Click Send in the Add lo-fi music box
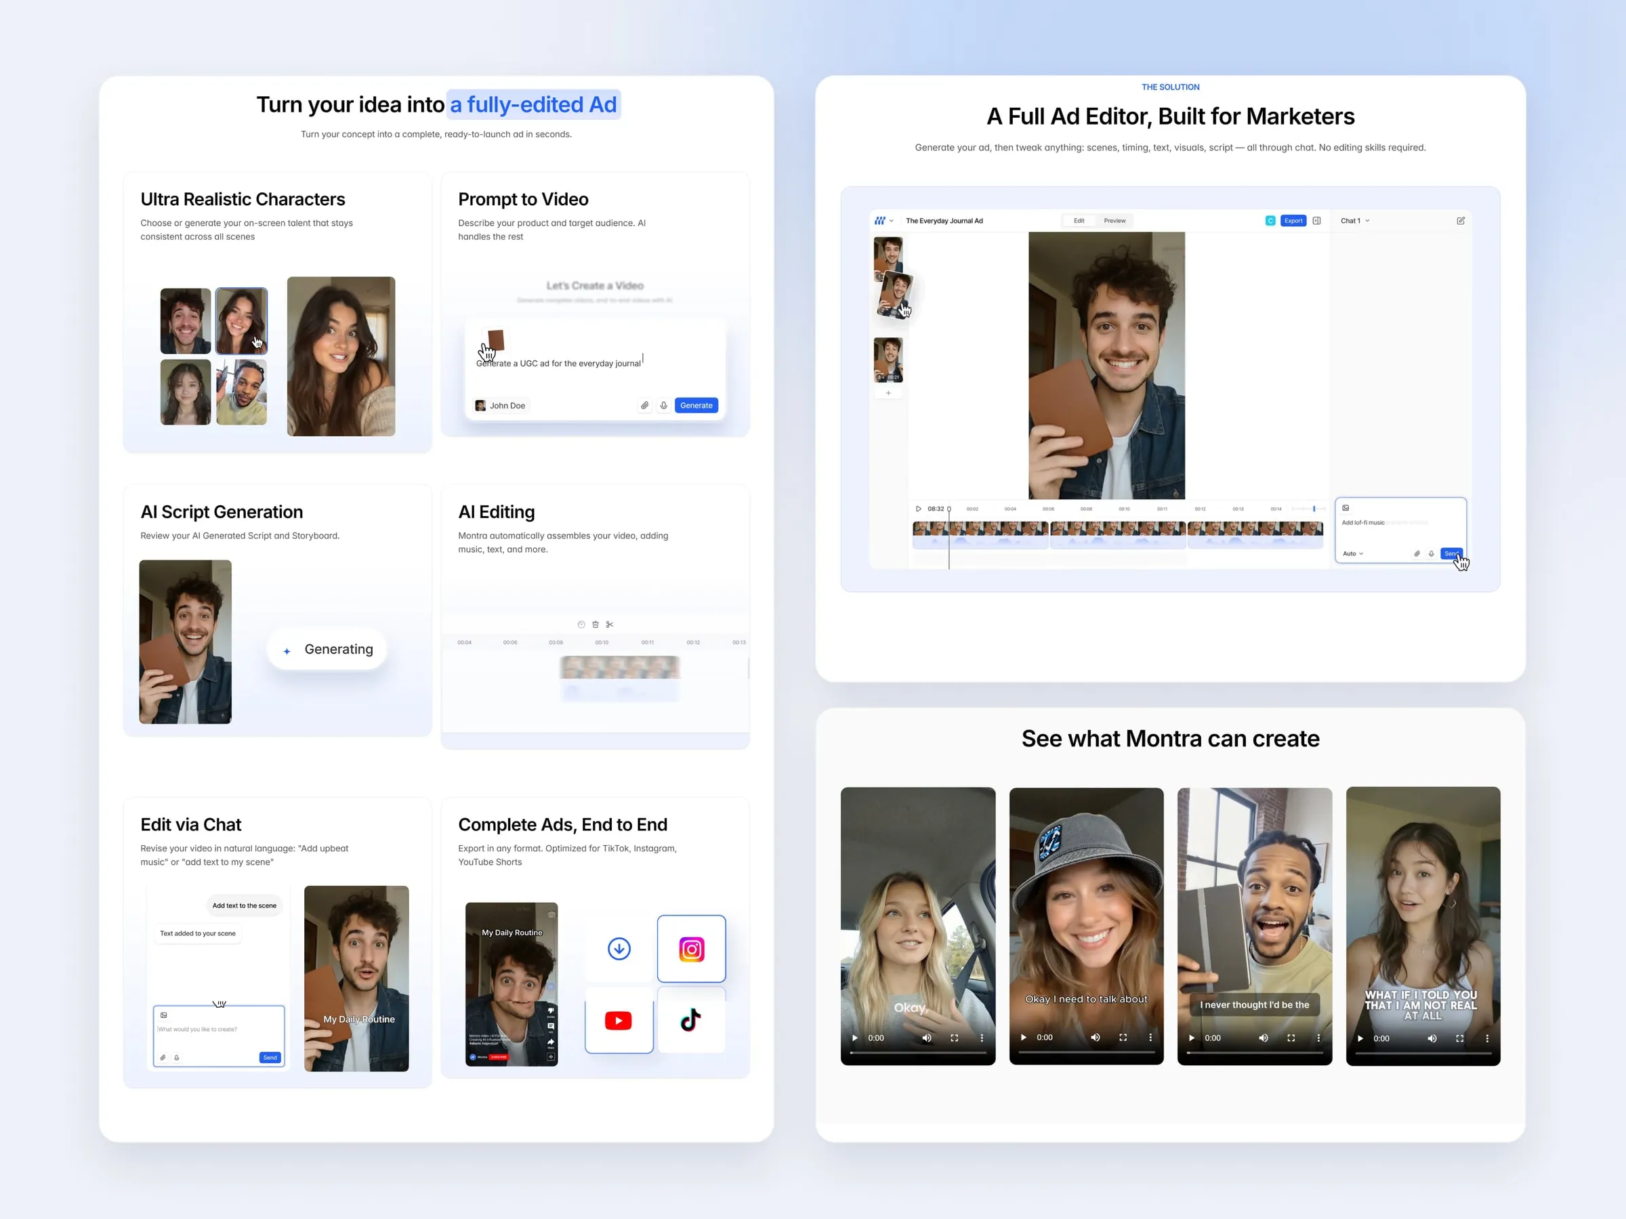 click(1451, 553)
